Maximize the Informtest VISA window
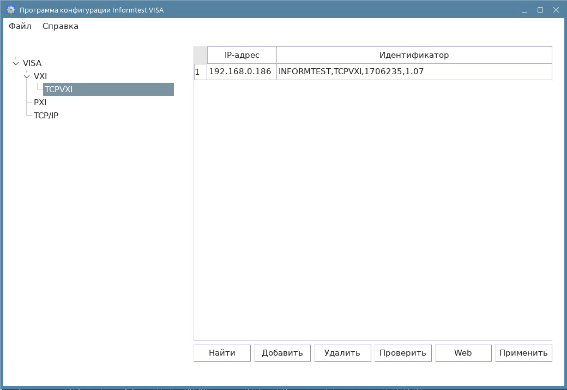This screenshot has height=390, width=567. [540, 10]
